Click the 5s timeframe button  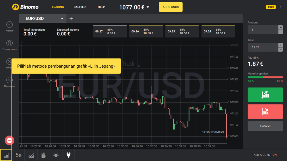[19, 155]
